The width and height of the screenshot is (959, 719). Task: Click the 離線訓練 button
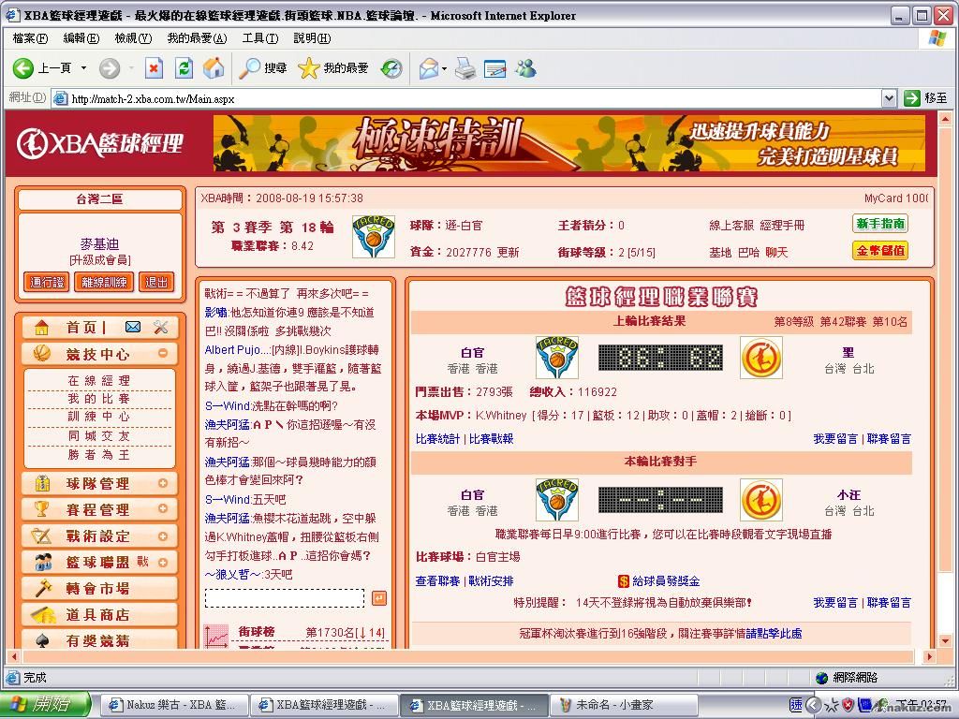[x=103, y=282]
